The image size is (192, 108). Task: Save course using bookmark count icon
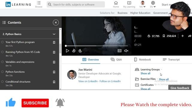click(x=164, y=36)
